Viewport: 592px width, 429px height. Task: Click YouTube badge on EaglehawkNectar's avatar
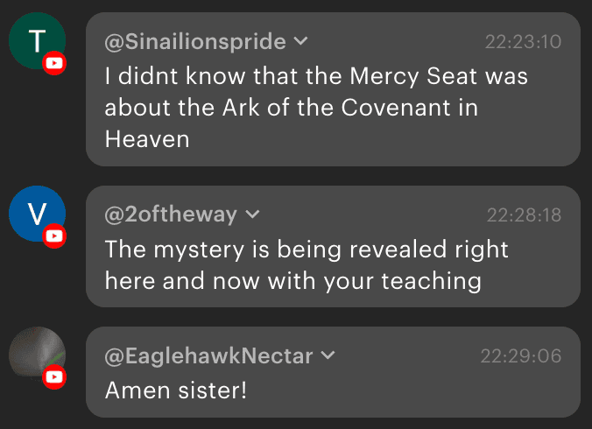click(x=55, y=376)
